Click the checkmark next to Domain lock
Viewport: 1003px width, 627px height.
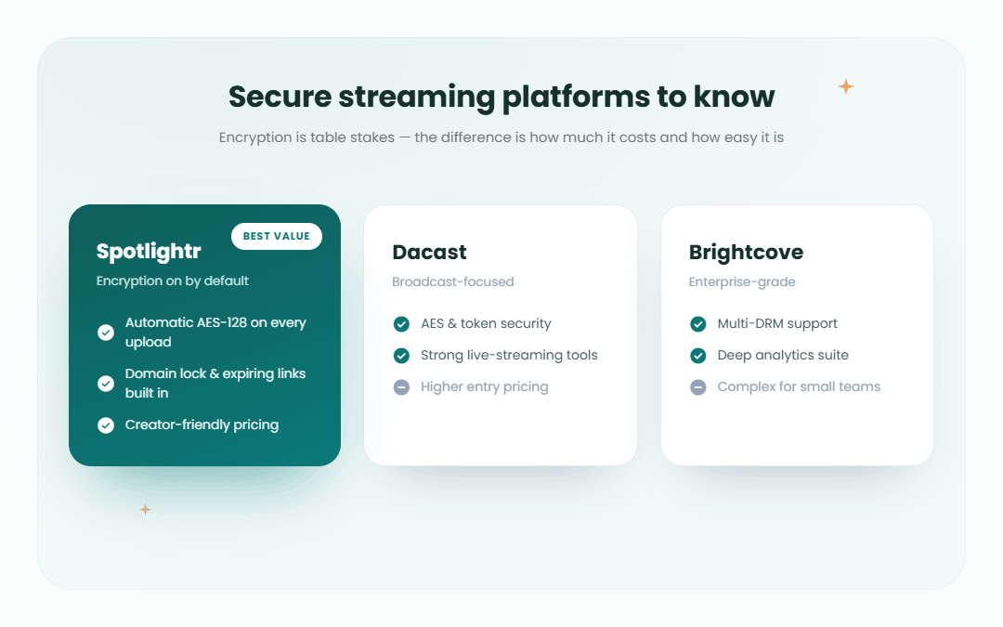click(x=106, y=384)
